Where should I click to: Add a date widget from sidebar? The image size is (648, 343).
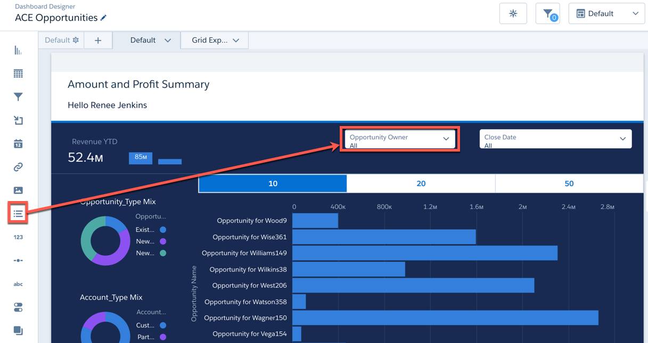tap(18, 144)
